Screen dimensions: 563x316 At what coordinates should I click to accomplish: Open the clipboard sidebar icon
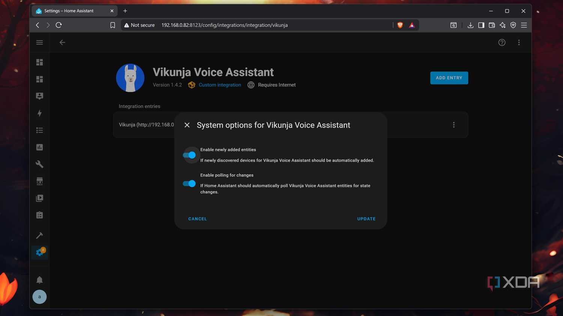39,215
